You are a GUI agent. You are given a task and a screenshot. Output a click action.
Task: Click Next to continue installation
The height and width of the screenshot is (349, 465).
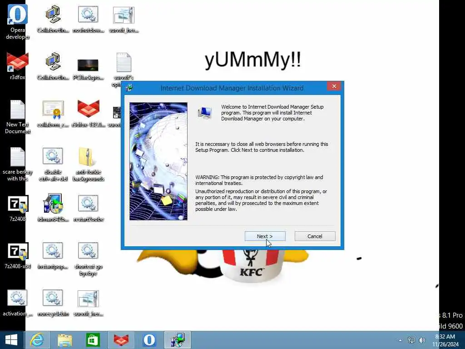tap(265, 236)
